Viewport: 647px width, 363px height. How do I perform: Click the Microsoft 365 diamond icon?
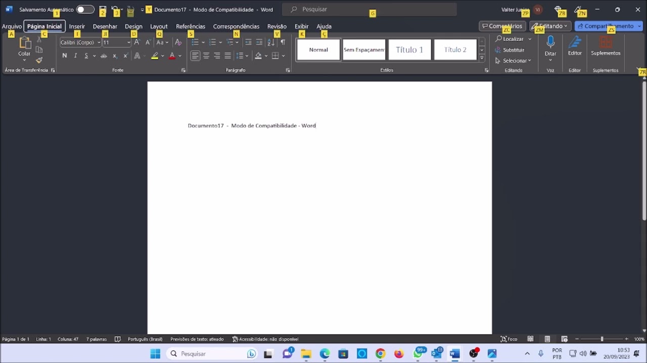click(x=558, y=10)
